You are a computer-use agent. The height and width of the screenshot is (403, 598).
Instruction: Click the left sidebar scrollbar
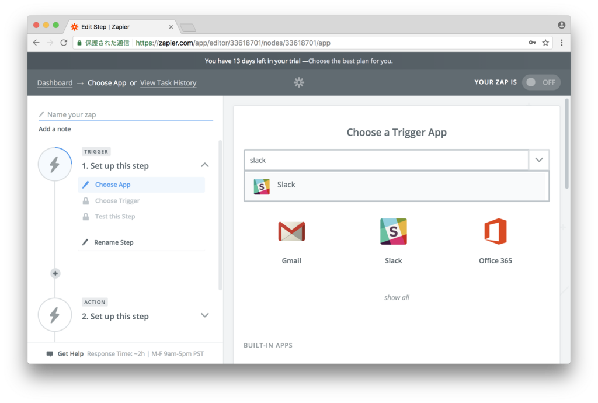click(x=220, y=216)
